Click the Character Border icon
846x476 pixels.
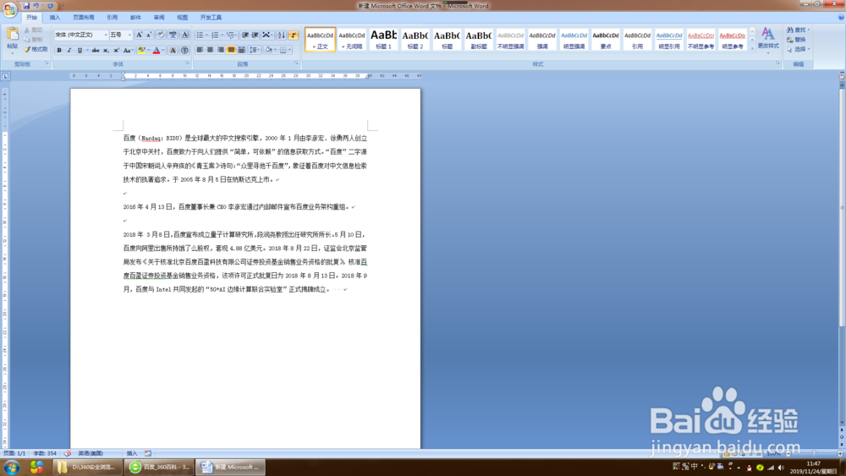[184, 35]
